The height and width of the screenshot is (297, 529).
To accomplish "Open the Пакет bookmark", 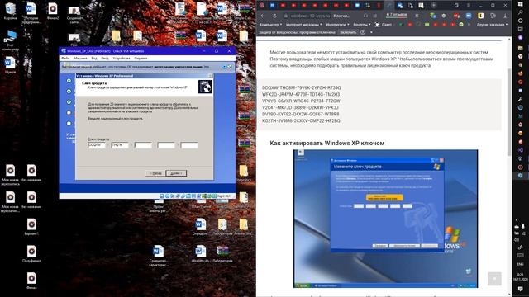I will tap(384, 25).
